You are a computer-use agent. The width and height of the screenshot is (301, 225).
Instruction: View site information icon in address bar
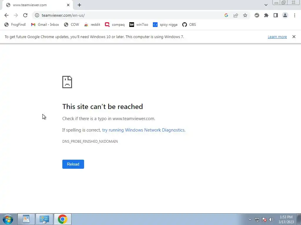pos(37,15)
